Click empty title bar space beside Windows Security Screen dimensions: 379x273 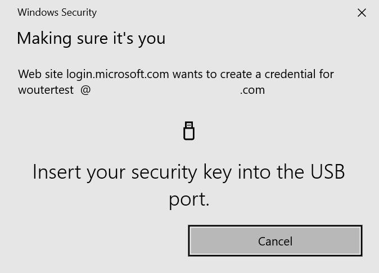click(225, 12)
